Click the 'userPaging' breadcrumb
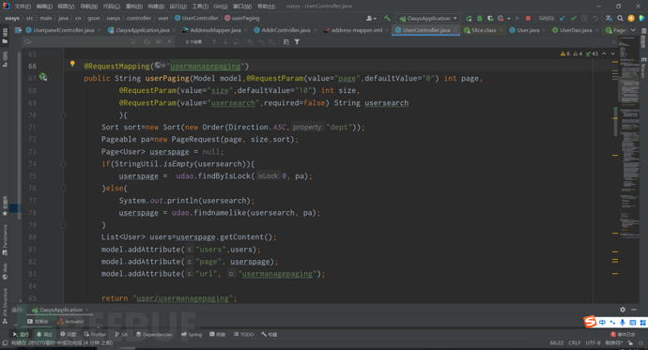The height and width of the screenshot is (350, 648). (241, 18)
